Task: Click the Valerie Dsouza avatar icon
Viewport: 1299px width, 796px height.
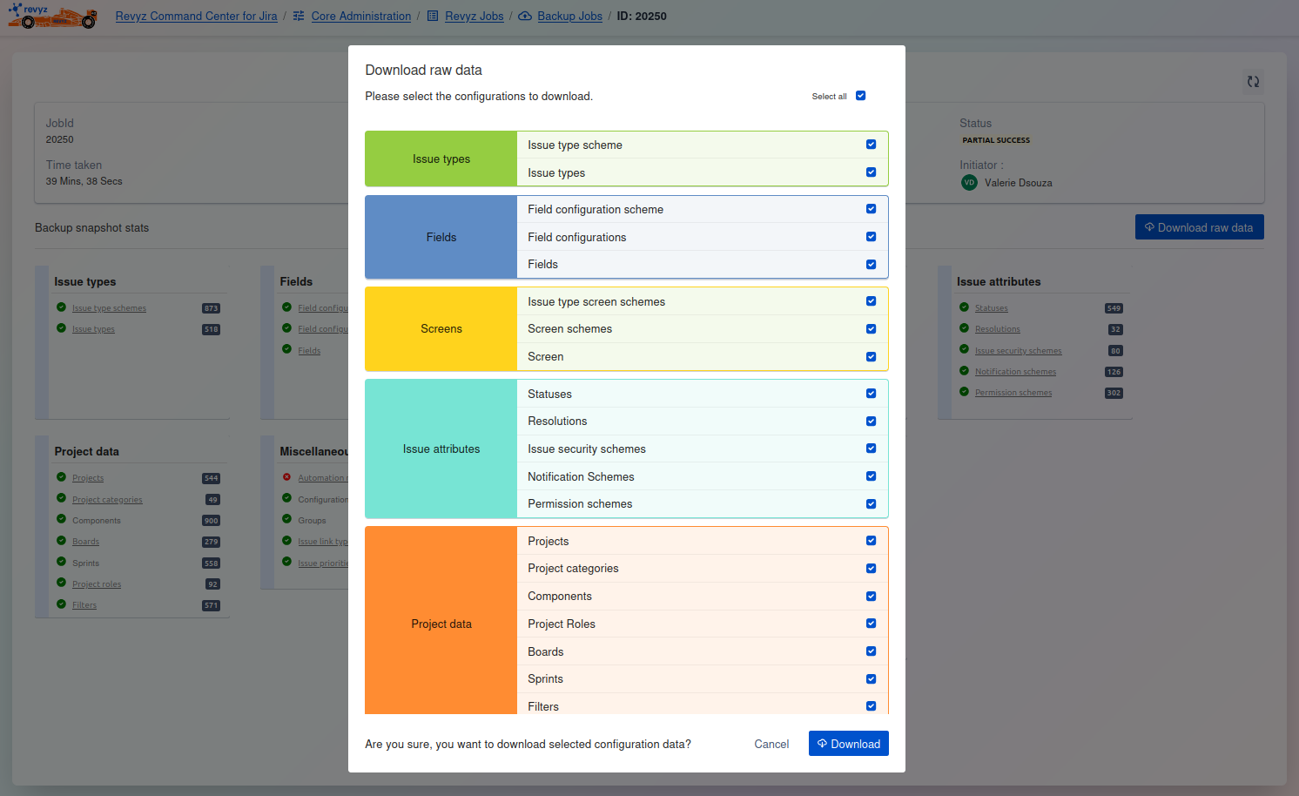Action: coord(969,183)
